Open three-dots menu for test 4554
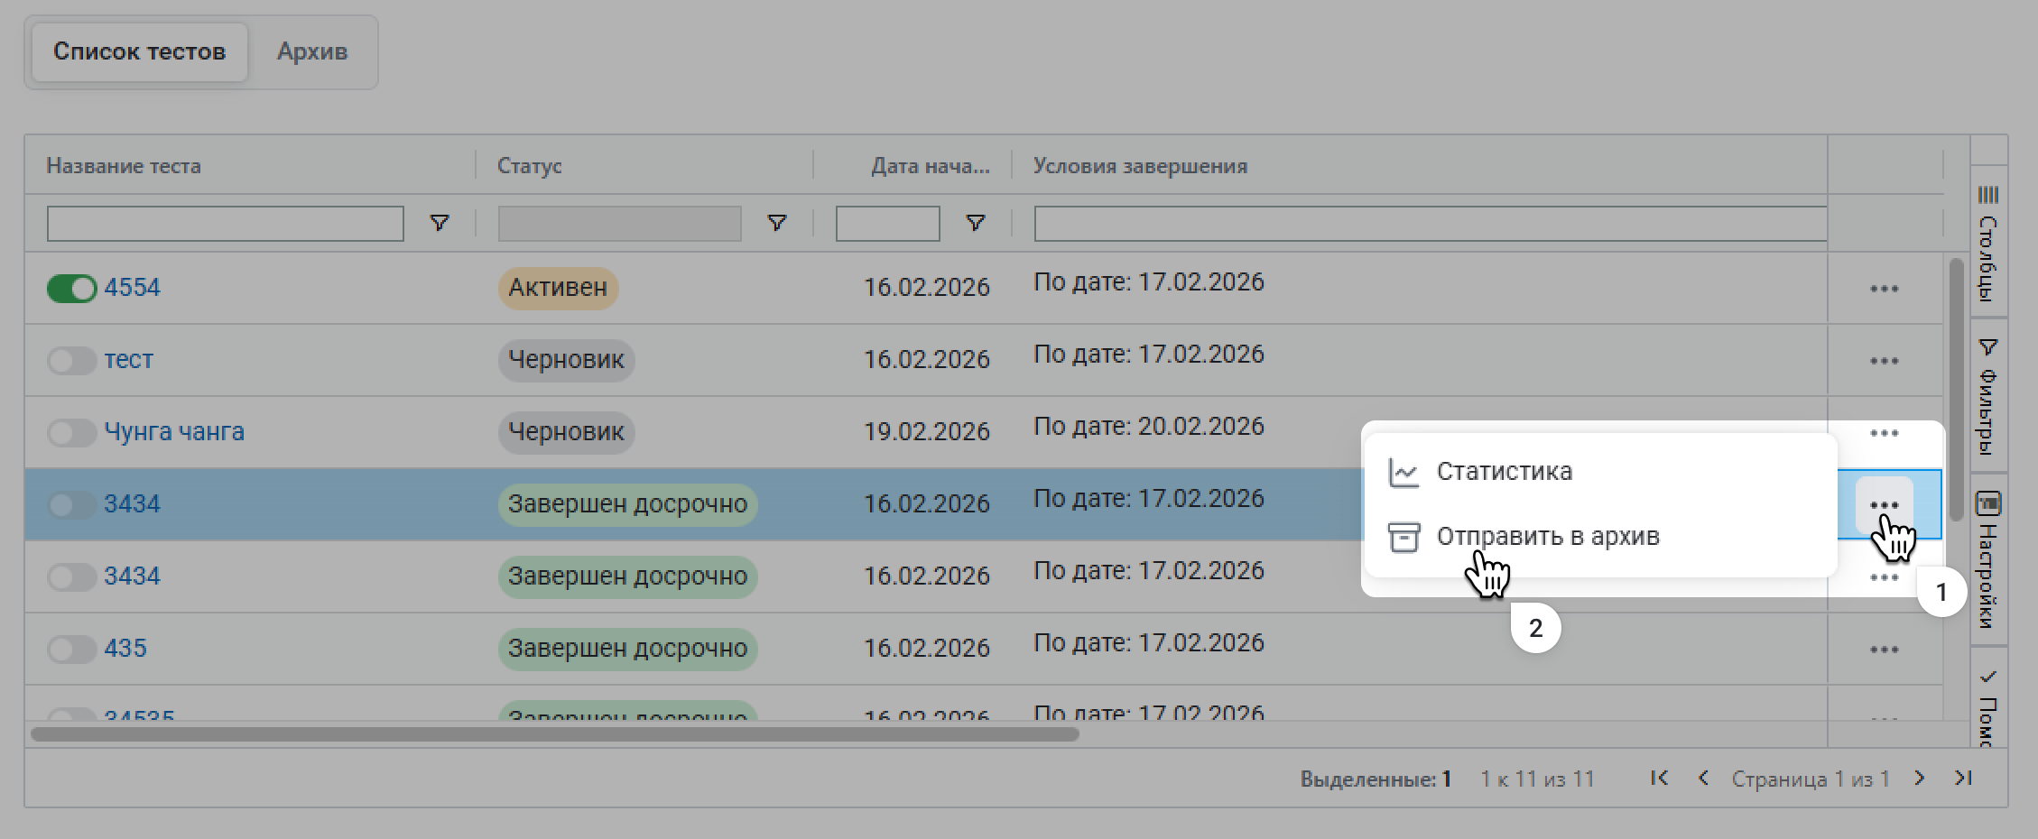Screen dimensions: 2038x839 pyautogui.click(x=1884, y=289)
